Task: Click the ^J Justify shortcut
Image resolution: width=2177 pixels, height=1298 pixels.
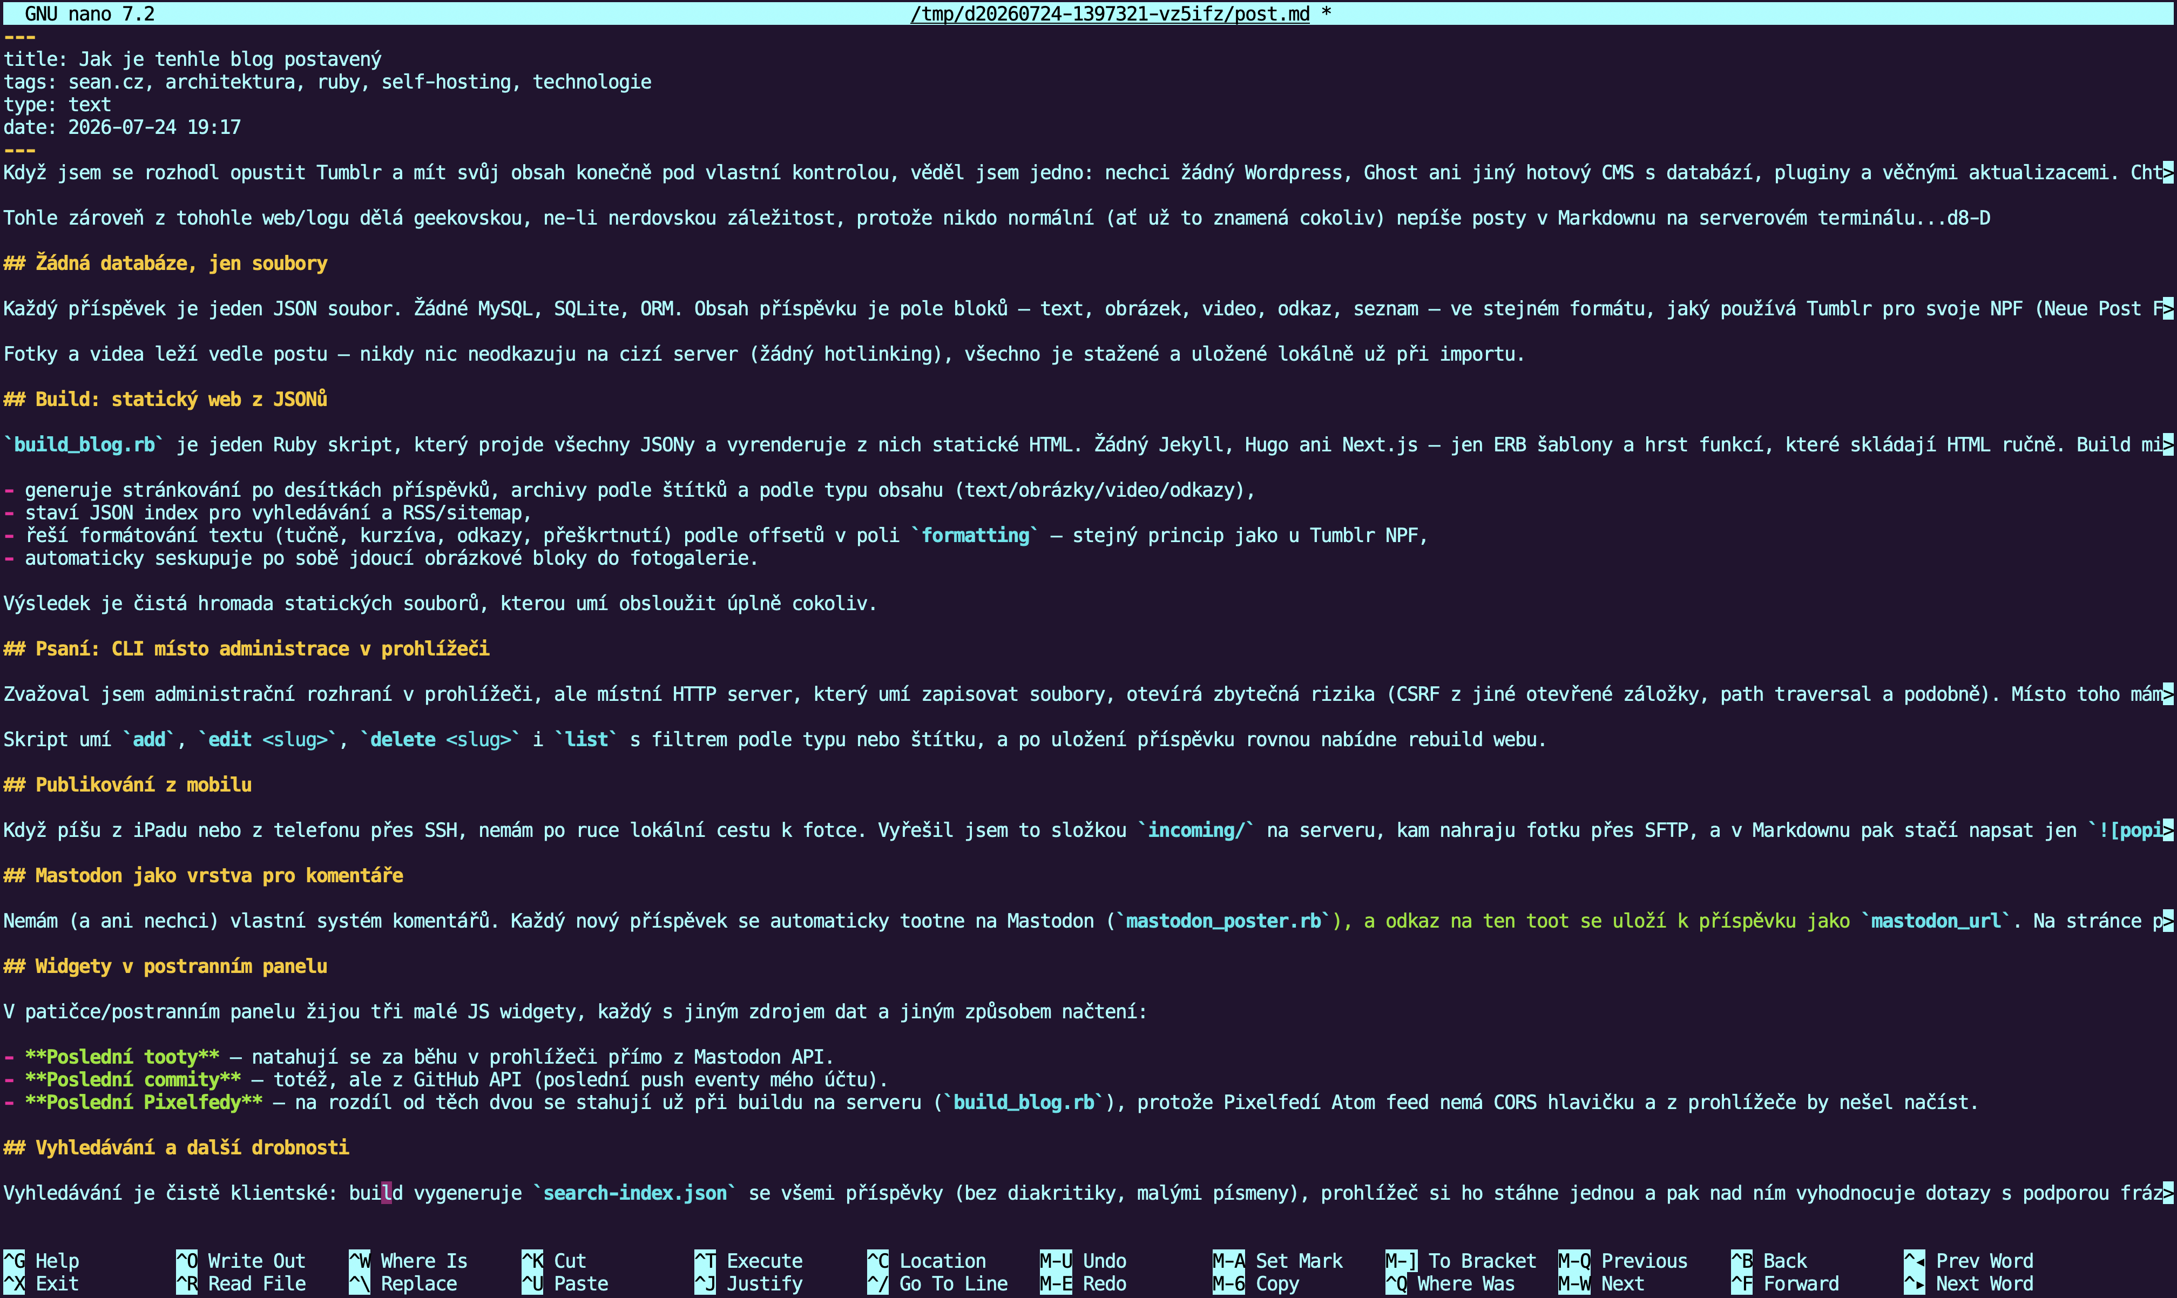Action: [748, 1283]
